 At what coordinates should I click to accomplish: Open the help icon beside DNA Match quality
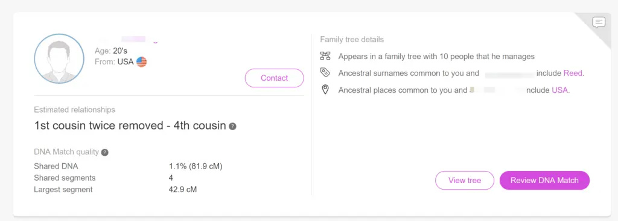tap(104, 152)
